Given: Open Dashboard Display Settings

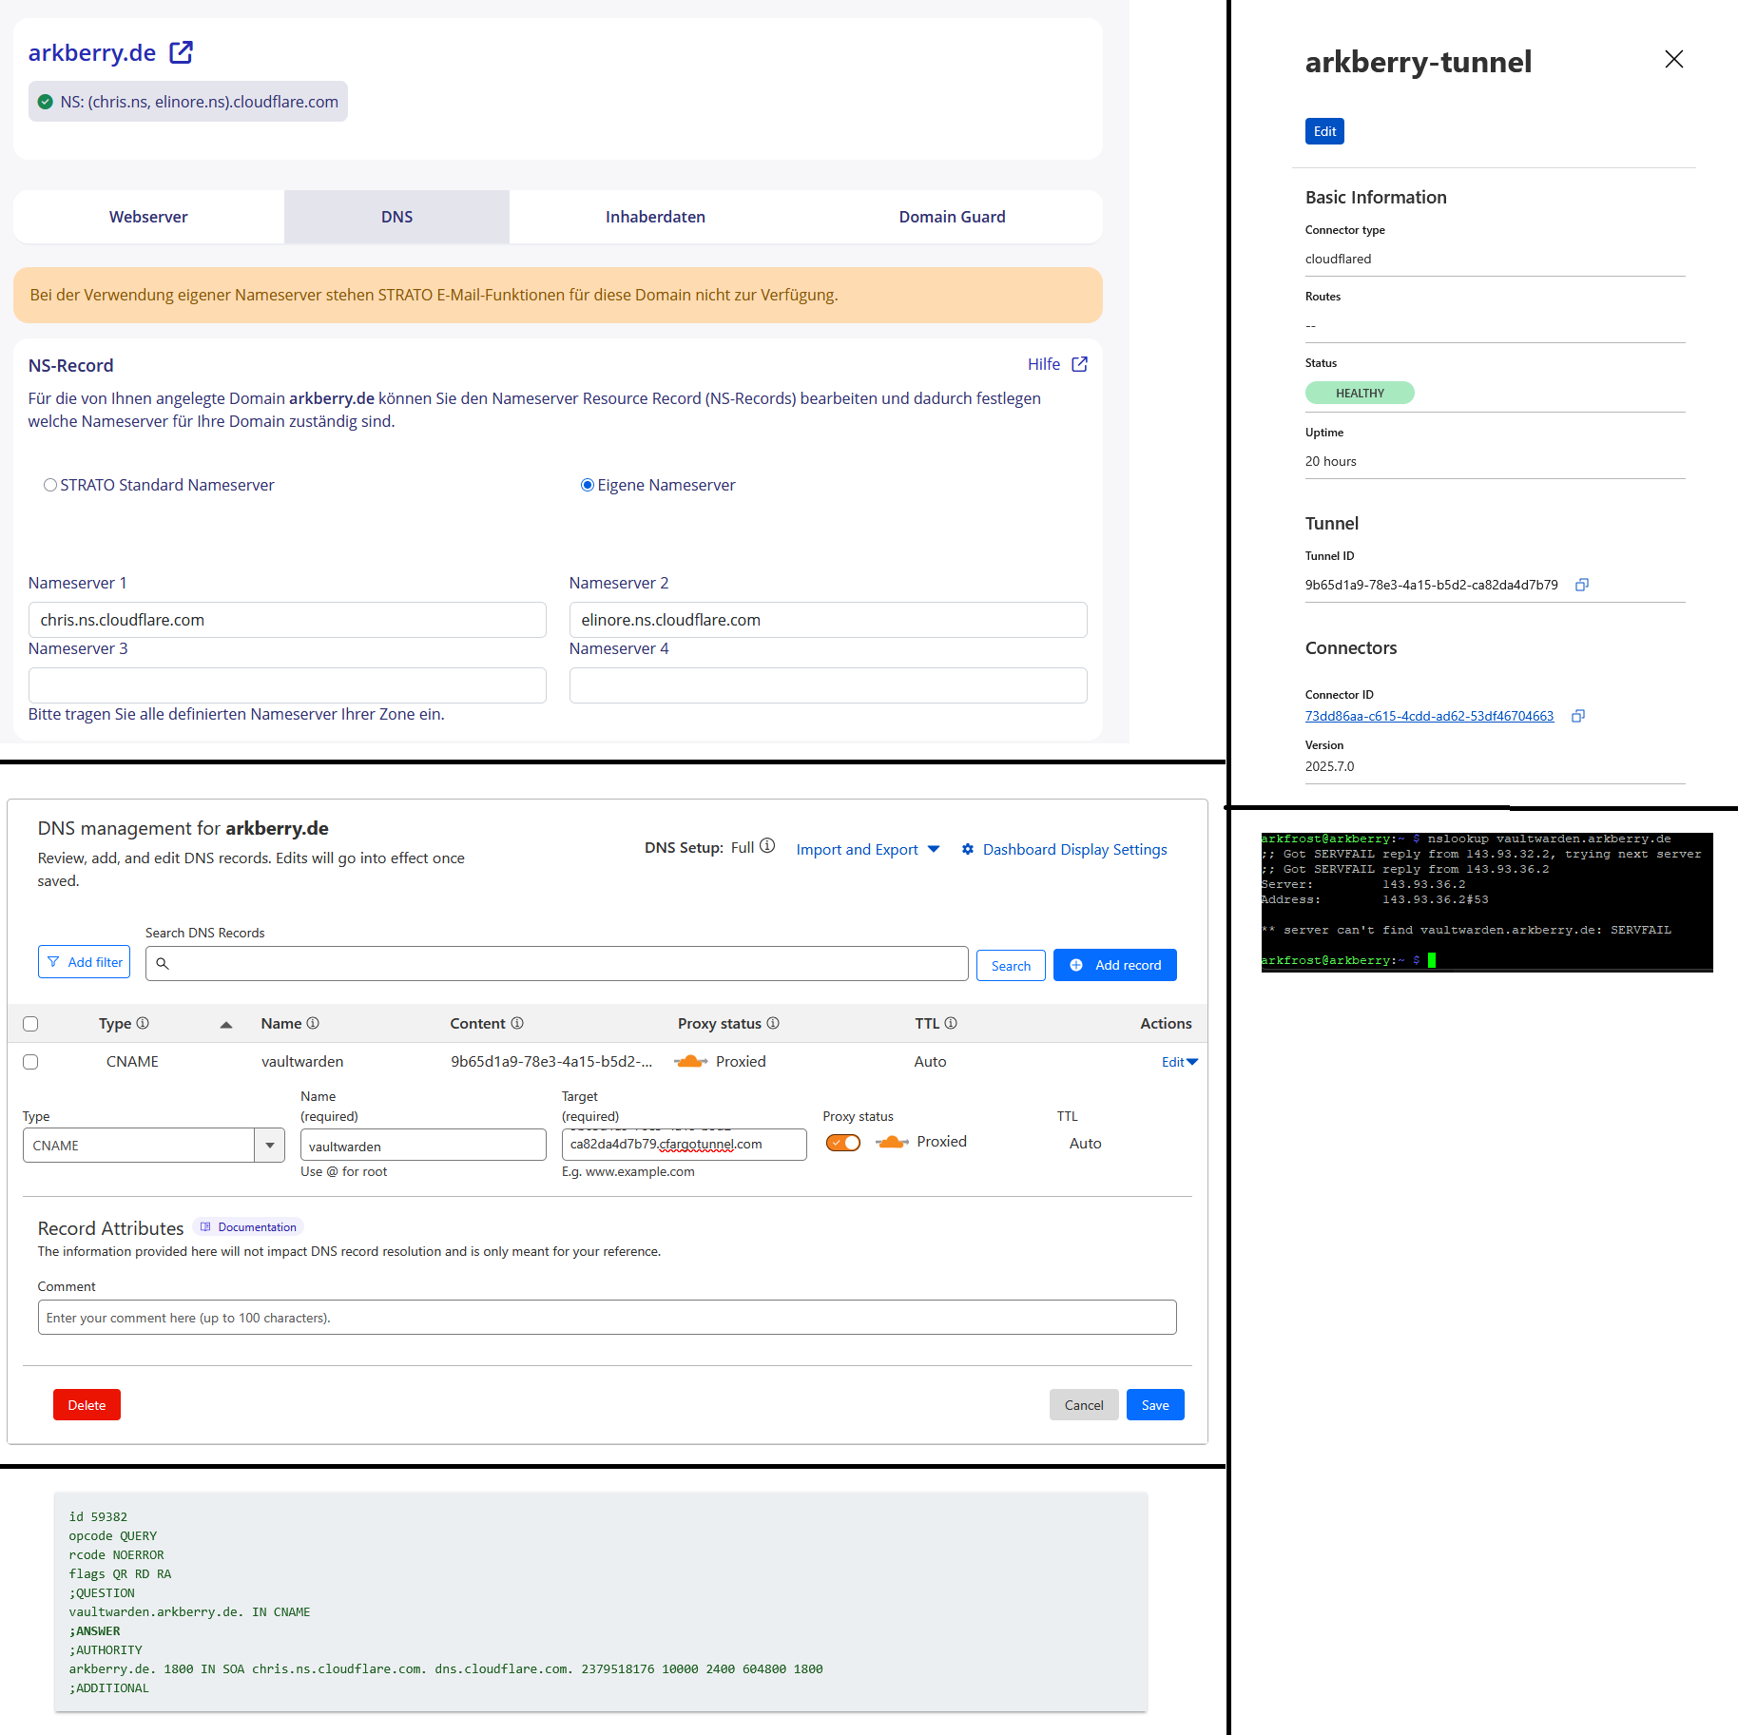Looking at the screenshot, I should click(1074, 849).
